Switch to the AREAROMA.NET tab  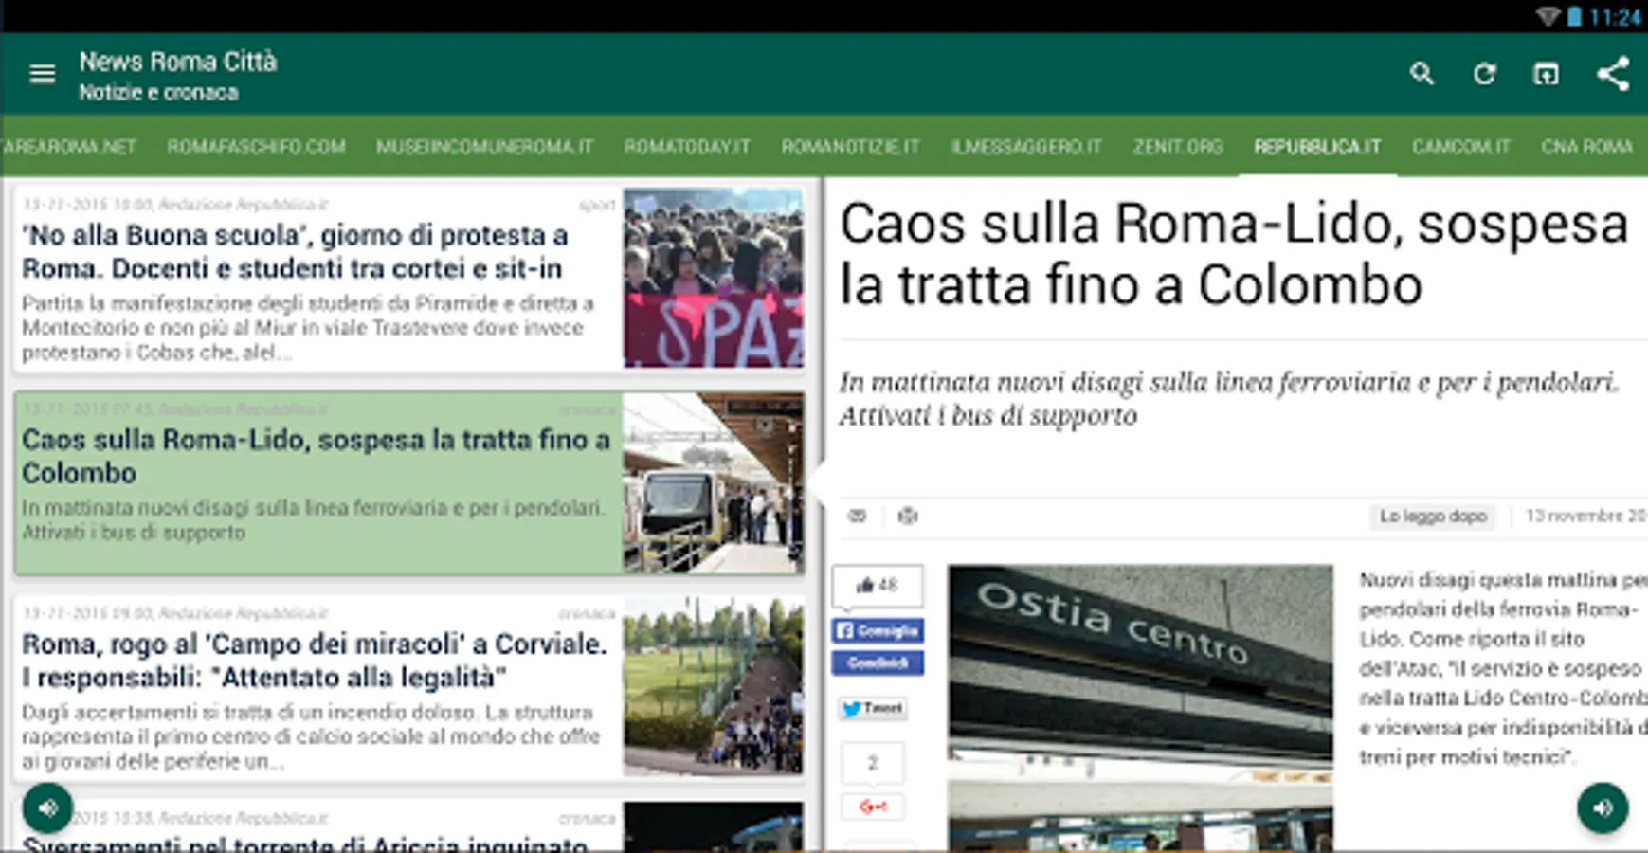[68, 147]
